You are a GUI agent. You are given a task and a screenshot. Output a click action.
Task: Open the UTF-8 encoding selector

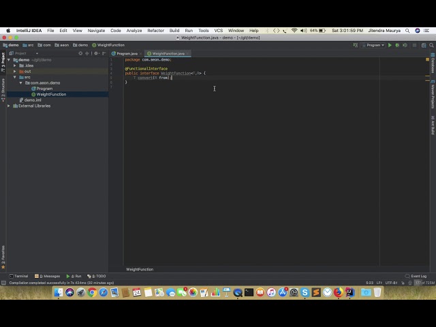(x=391, y=283)
